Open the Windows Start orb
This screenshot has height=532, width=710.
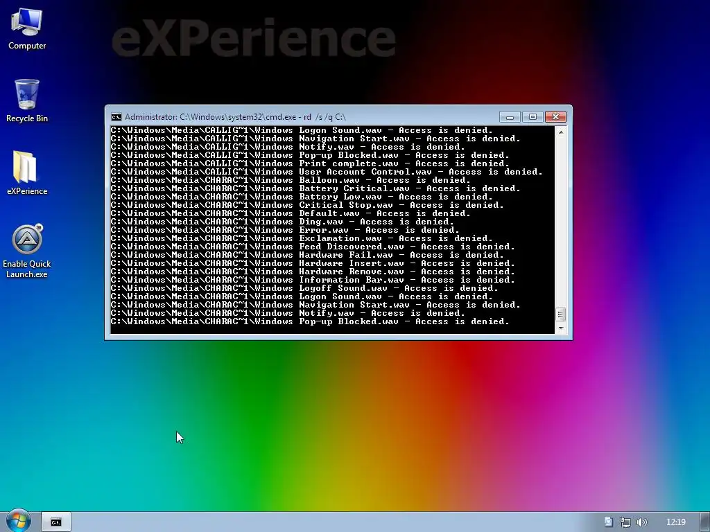pyautogui.click(x=19, y=521)
